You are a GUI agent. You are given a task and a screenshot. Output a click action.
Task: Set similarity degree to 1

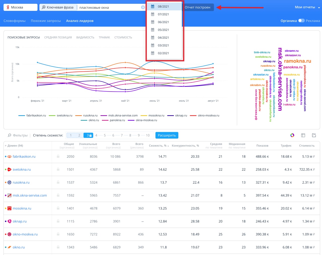(x=71, y=135)
